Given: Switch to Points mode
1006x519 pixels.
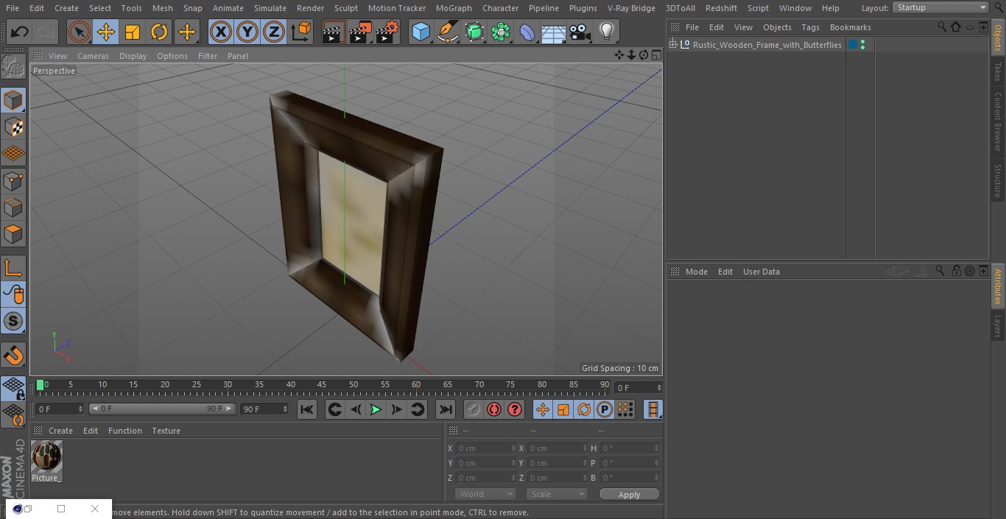Looking at the screenshot, I should (13, 180).
